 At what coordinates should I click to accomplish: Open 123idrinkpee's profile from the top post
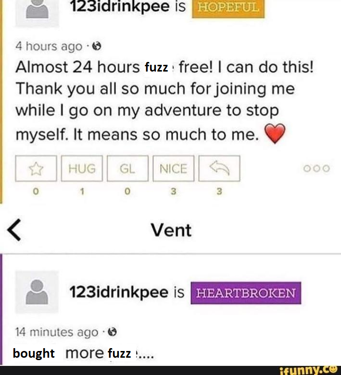[x=119, y=8]
